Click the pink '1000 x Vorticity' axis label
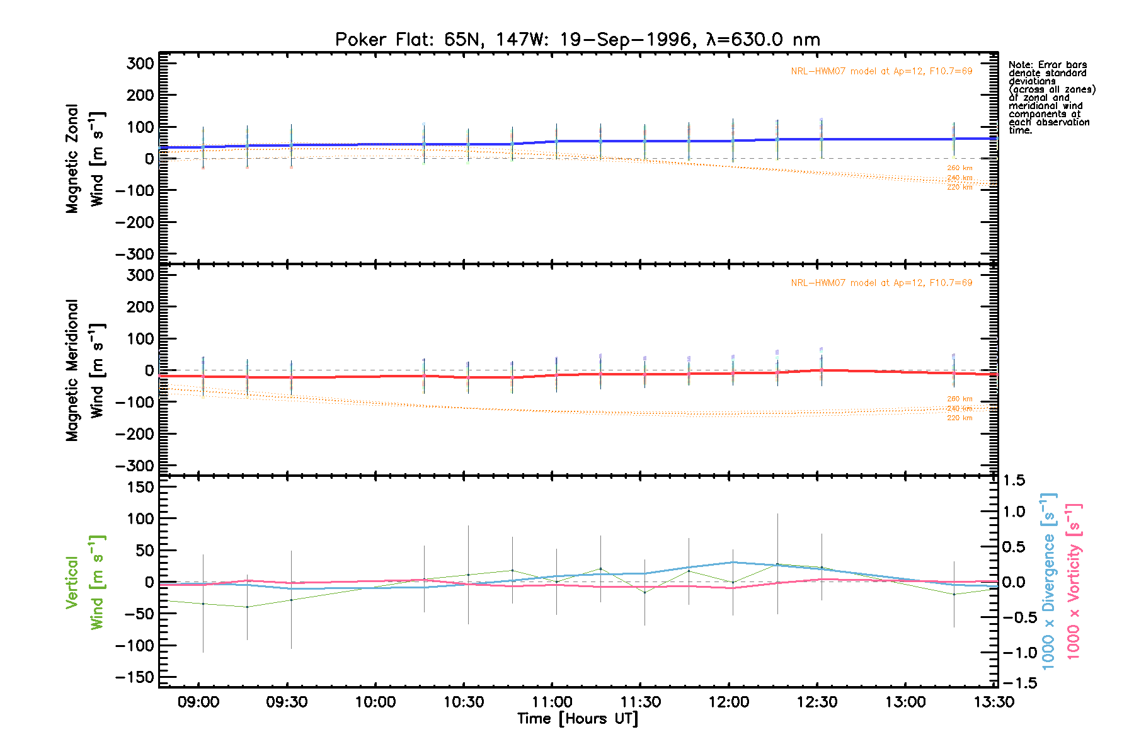 point(1074,581)
